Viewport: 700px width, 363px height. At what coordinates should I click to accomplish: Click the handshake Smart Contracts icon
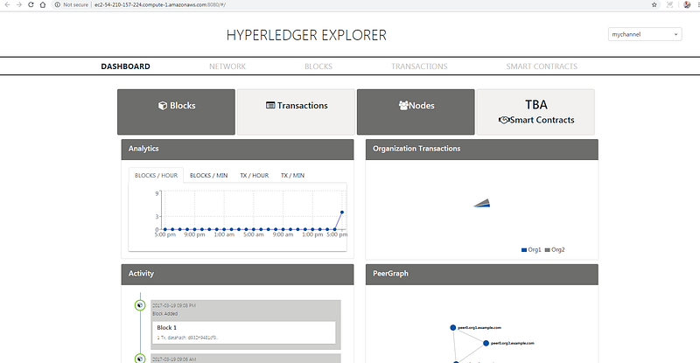pyautogui.click(x=504, y=120)
